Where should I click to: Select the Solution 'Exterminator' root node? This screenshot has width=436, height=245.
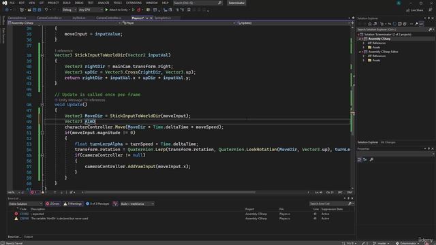click(388, 35)
